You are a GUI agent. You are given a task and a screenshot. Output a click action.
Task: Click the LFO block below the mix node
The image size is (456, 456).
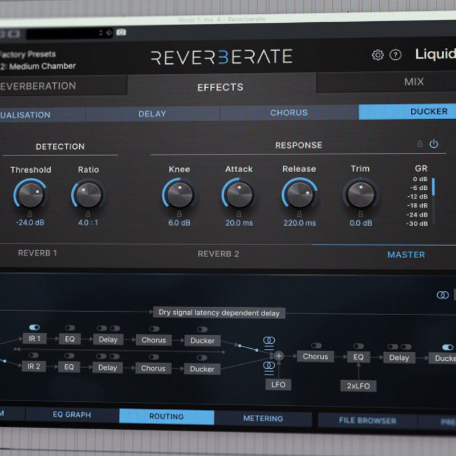pyautogui.click(x=278, y=385)
